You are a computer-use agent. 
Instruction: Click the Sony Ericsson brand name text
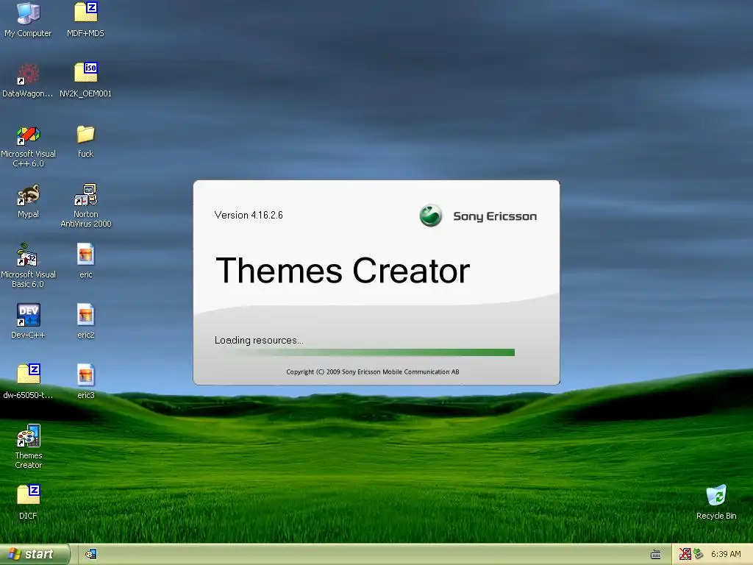tap(495, 216)
